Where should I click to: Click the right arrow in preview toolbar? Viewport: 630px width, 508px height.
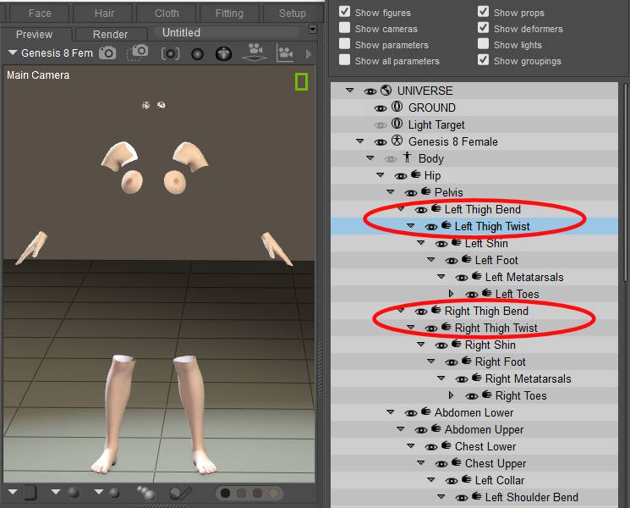tap(308, 53)
